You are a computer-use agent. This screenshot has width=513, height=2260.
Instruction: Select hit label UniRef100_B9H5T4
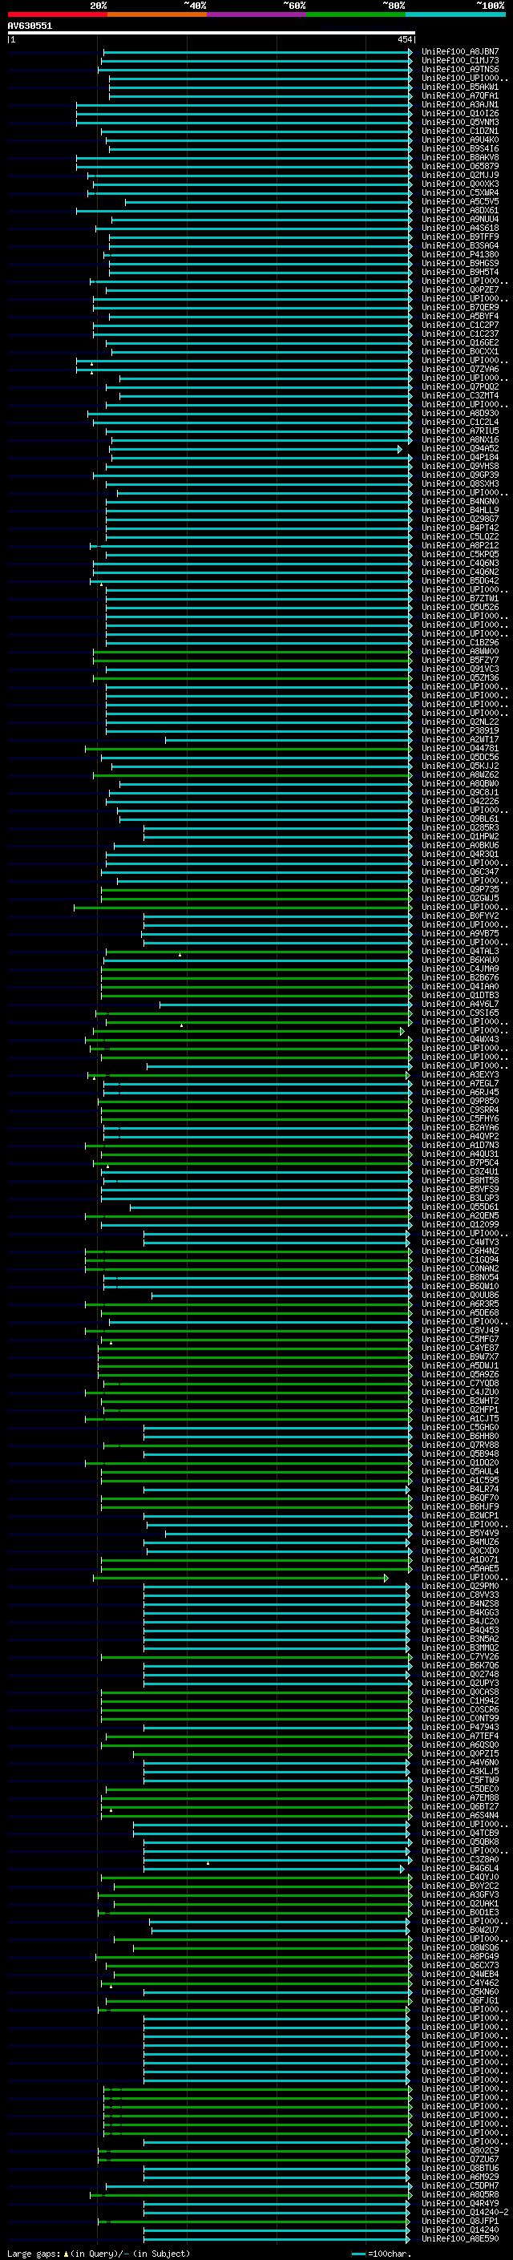coord(460,272)
